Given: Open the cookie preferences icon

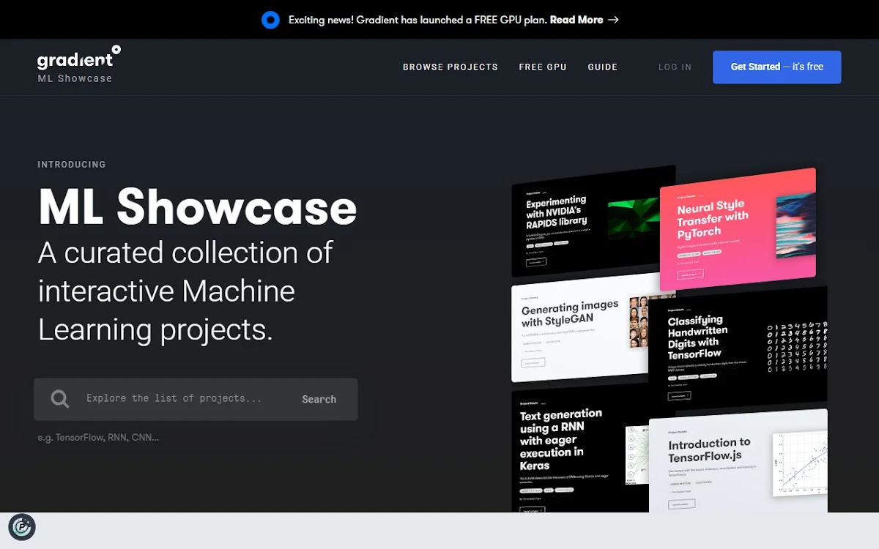Looking at the screenshot, I should tap(22, 526).
